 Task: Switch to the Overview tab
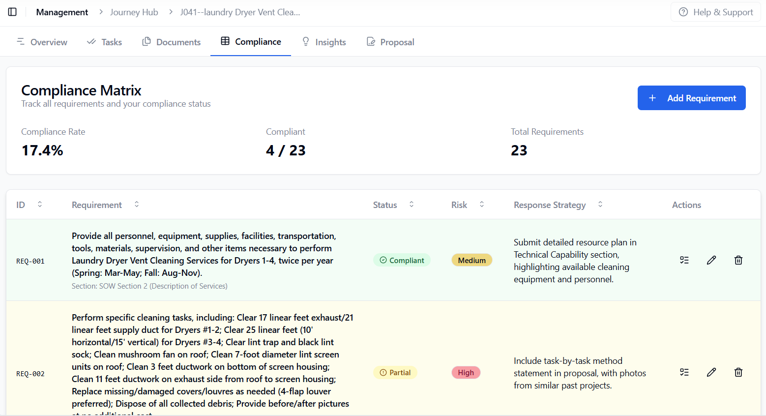(42, 42)
